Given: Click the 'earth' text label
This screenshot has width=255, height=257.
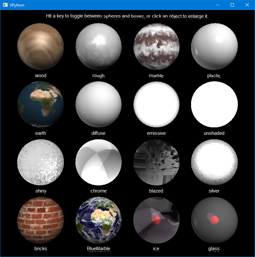Looking at the screenshot, I should 41,133.
